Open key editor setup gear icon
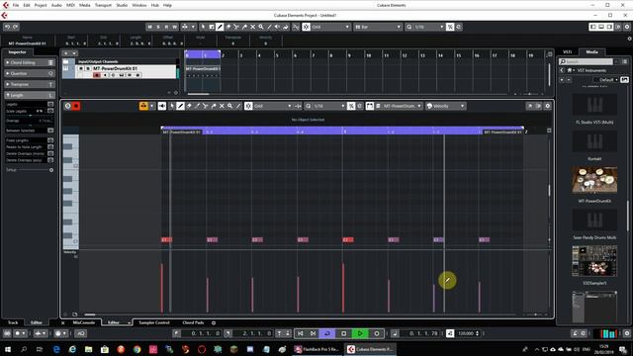Viewport: 633px width, 356px height. pyautogui.click(x=547, y=106)
